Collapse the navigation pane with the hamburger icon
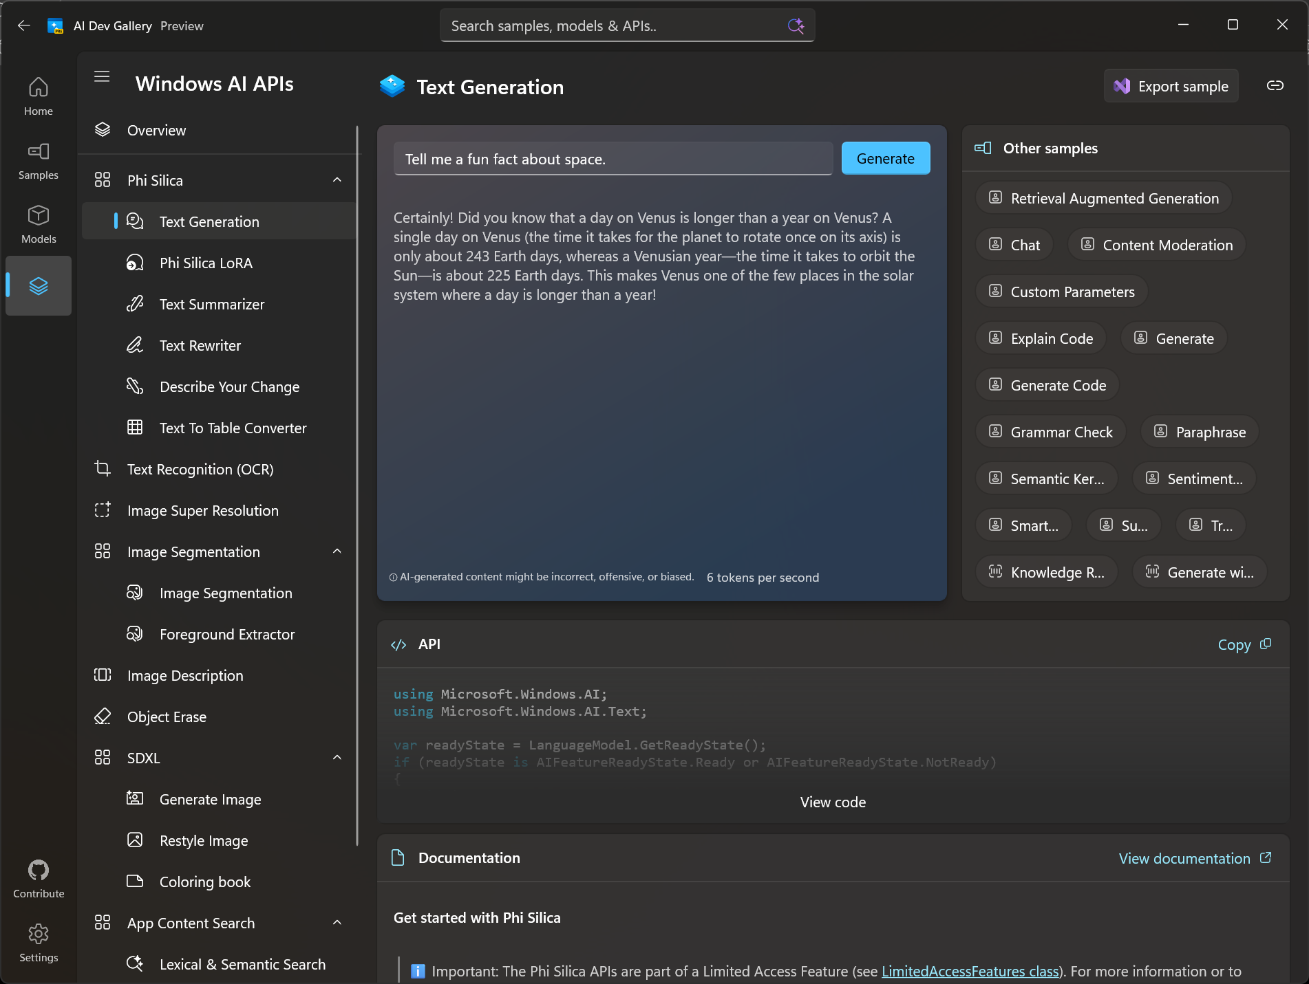The height and width of the screenshot is (984, 1309). pos(101,76)
